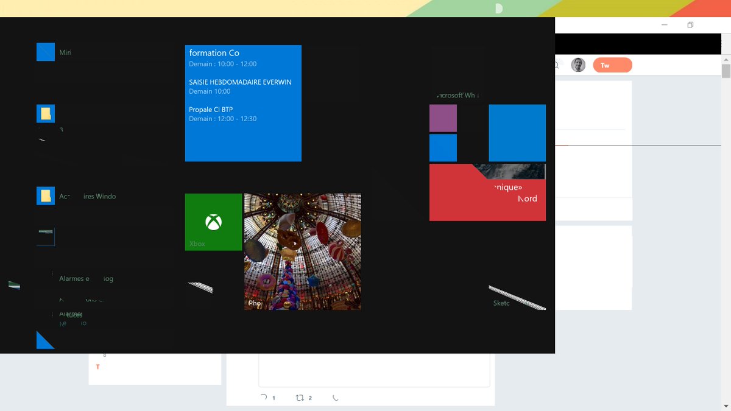The image size is (731, 411).
Task: Click the up arrow of the browser scrollbar
Action: [726, 59]
